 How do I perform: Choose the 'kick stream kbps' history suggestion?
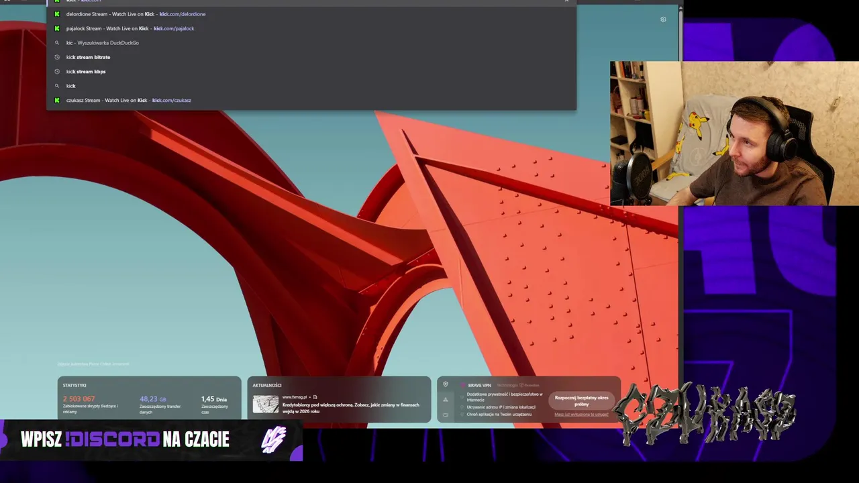coord(311,72)
